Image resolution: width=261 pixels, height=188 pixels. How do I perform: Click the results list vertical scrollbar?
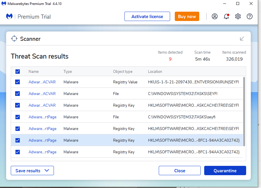point(244,112)
